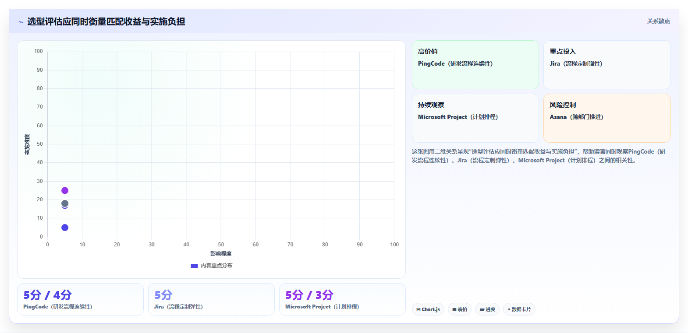688x333 pixels.
Task: Click the y-axis tick label 70
Action: (40, 107)
